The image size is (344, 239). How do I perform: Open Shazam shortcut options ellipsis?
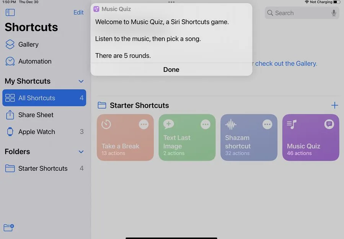tap(267, 124)
